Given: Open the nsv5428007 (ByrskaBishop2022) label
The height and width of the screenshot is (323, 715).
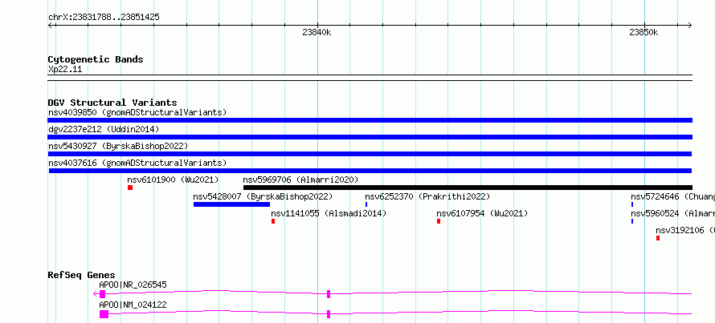Looking at the screenshot, I should pyautogui.click(x=264, y=197).
